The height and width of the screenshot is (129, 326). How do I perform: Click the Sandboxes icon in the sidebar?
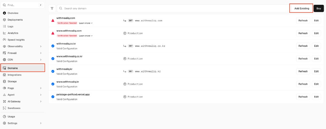coord(4,108)
